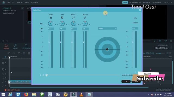174x97 pixels.
Task: Switch timeline to list view icon
Action: pos(167,53)
